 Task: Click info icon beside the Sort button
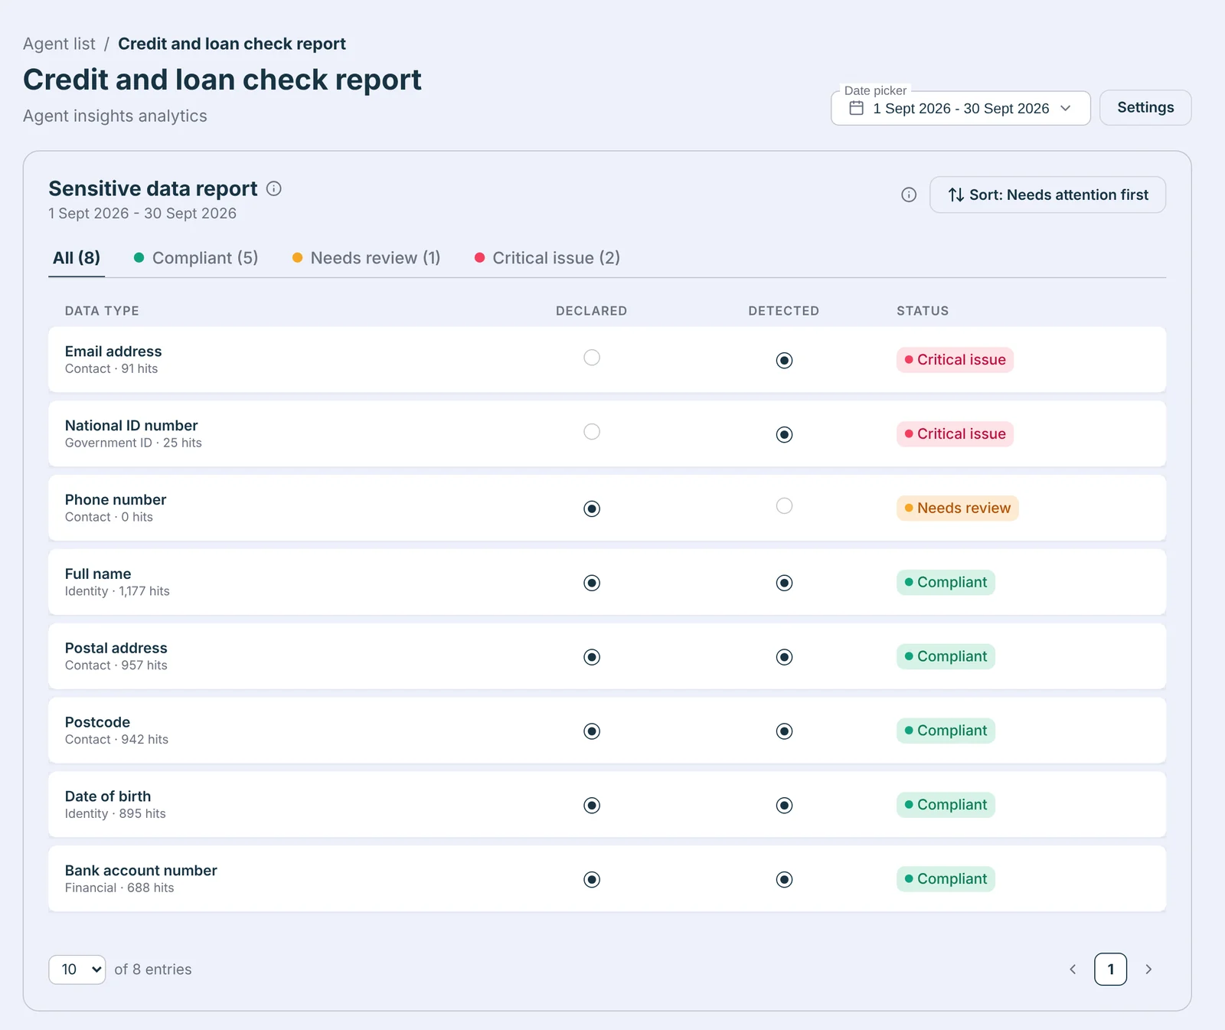click(909, 195)
